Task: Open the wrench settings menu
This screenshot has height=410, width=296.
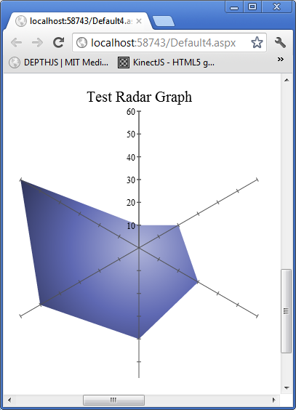Action: point(280,42)
